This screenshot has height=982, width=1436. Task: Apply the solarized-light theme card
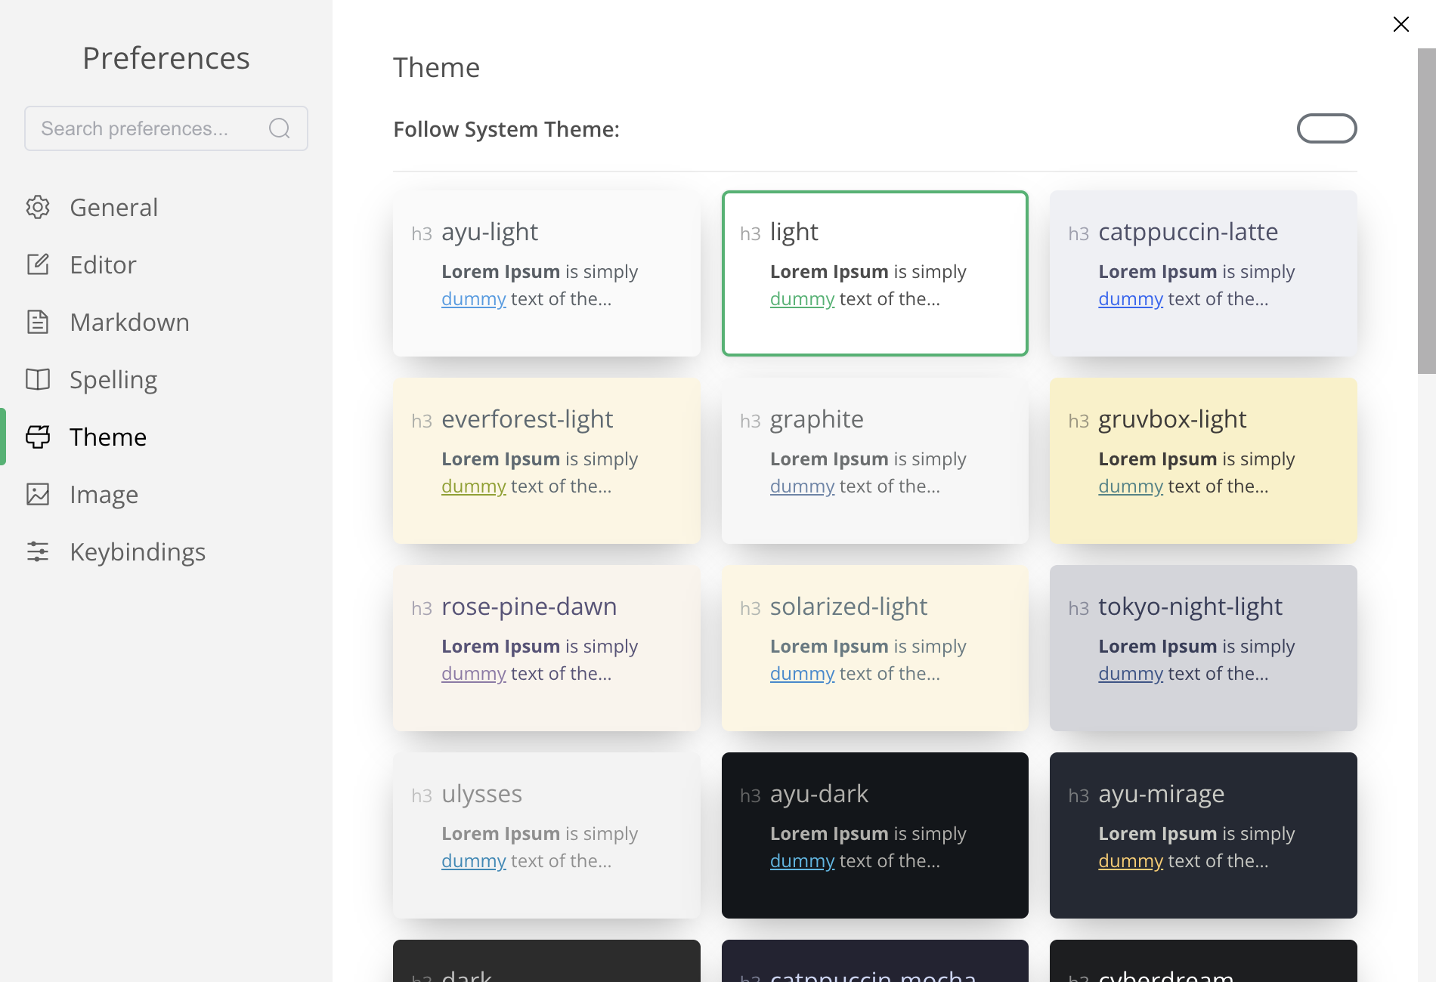875,648
